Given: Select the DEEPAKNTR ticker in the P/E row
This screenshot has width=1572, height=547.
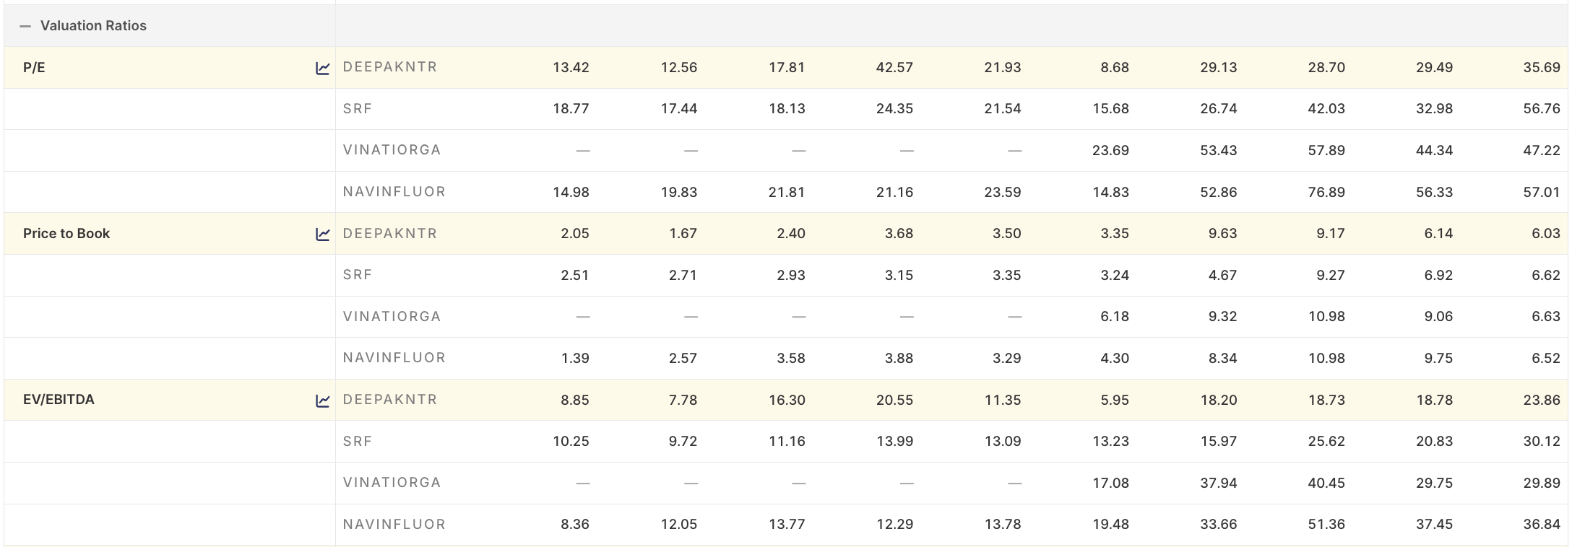Looking at the screenshot, I should tap(390, 66).
